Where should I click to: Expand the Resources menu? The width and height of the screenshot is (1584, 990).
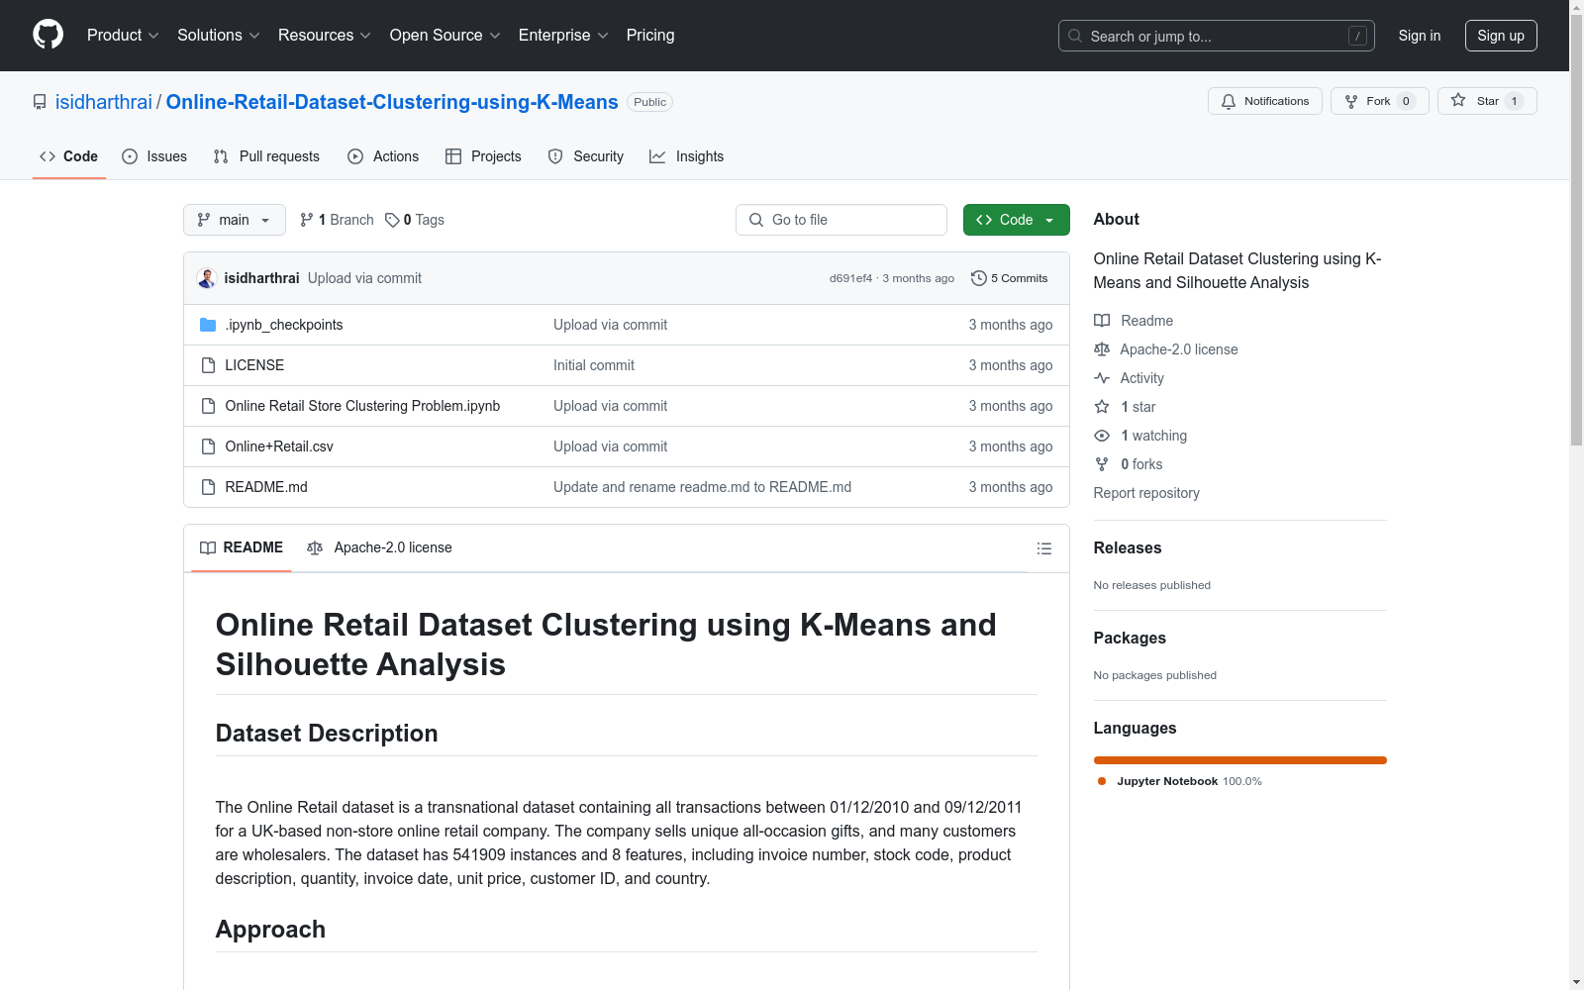point(325,36)
